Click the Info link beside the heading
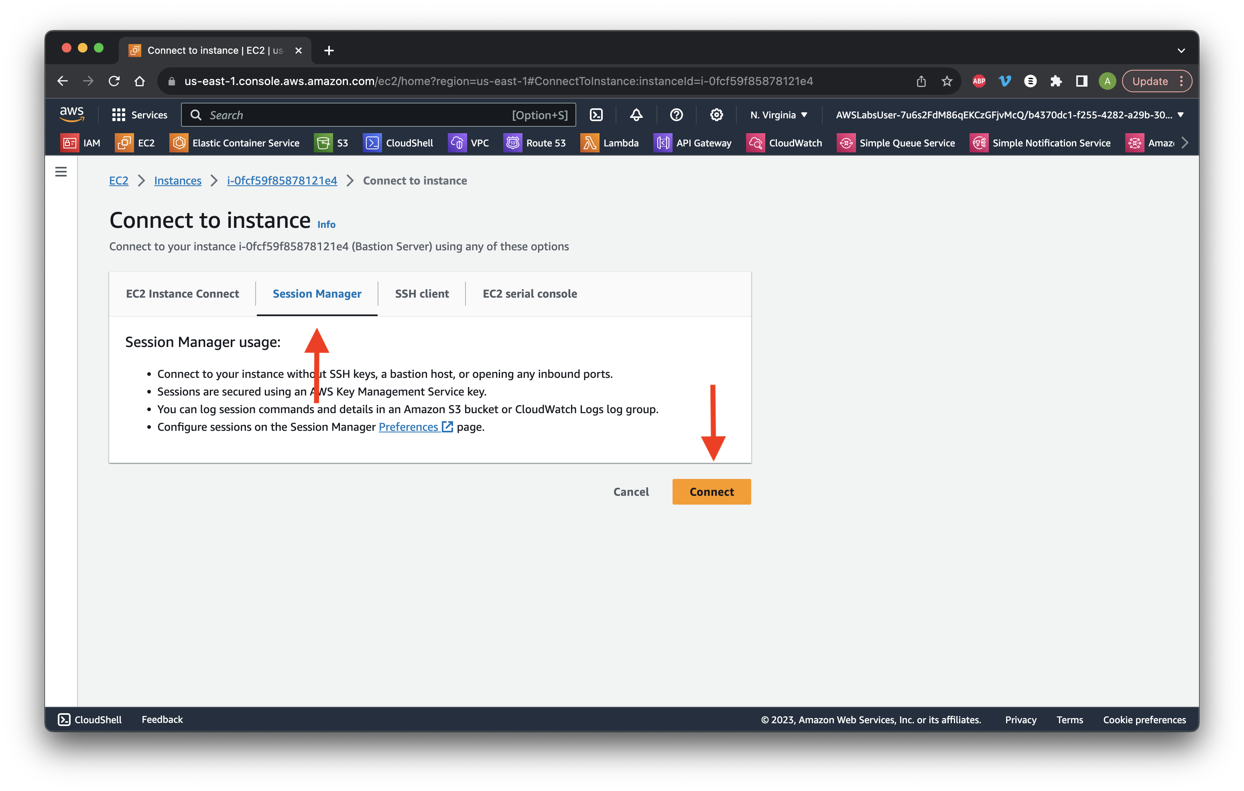This screenshot has height=791, width=1244. pos(326,224)
